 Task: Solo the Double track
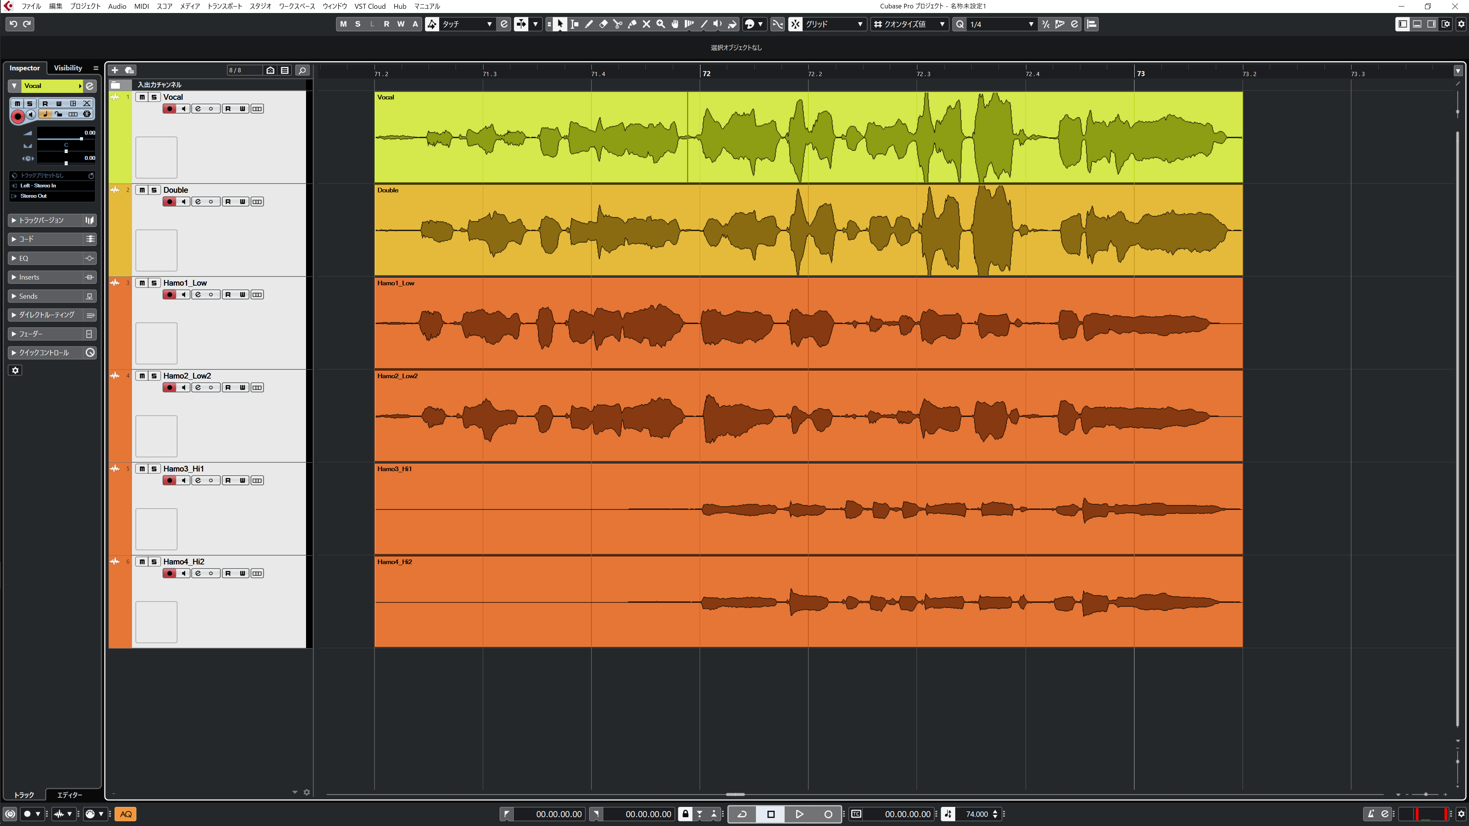154,190
